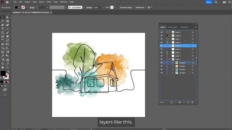The image size is (232, 130).
Task: Open the search magnifier in top bar
Action: (x=216, y=2)
